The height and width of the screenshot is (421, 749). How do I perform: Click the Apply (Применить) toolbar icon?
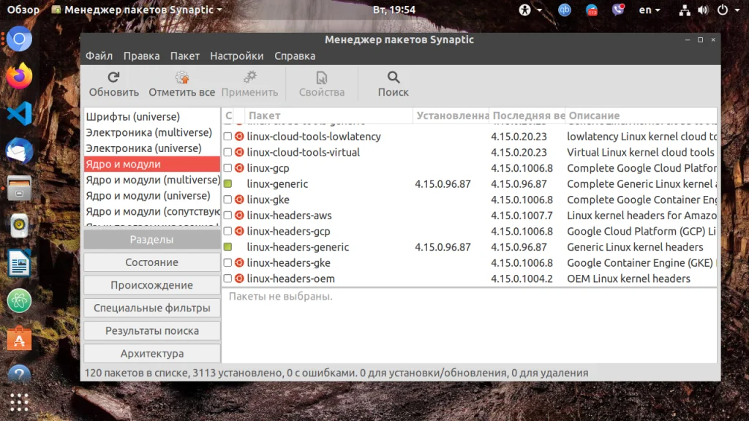click(249, 77)
